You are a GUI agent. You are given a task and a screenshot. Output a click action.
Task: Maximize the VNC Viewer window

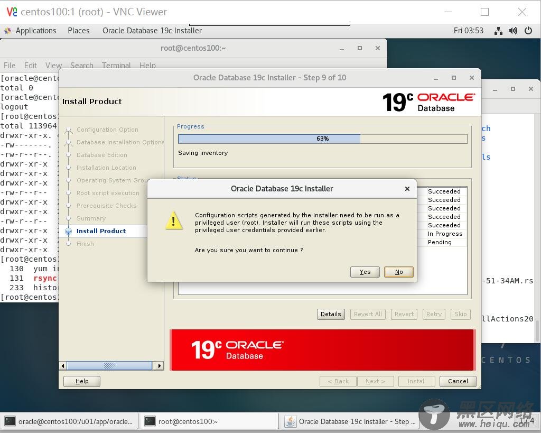(x=485, y=12)
